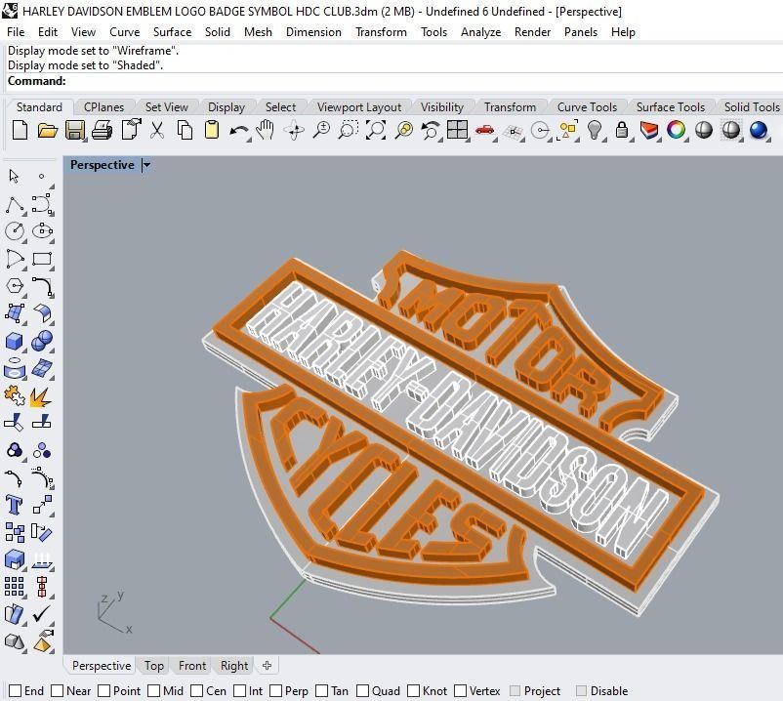Open the Transform menu

click(381, 32)
